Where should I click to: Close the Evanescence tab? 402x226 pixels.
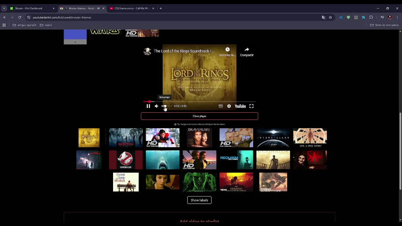153,8
